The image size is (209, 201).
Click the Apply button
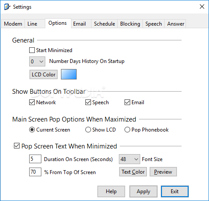(x=143, y=191)
